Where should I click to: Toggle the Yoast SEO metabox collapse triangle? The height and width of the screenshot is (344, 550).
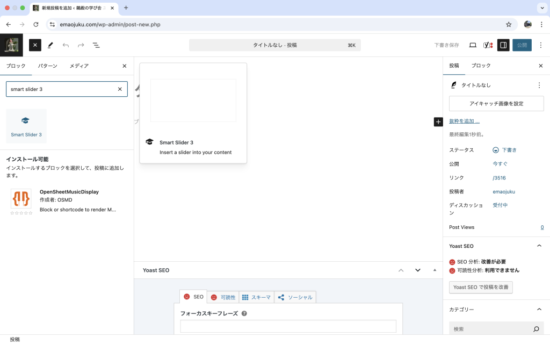[x=435, y=270]
